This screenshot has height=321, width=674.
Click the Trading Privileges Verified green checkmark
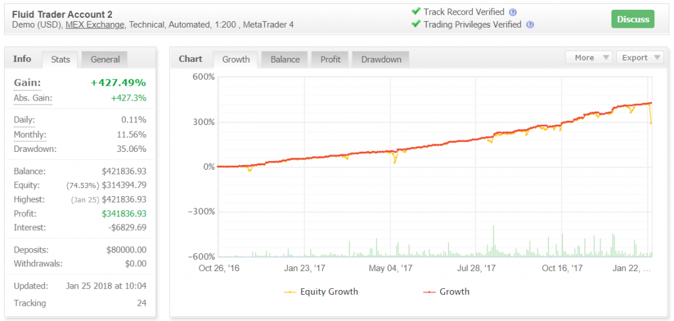click(x=415, y=24)
